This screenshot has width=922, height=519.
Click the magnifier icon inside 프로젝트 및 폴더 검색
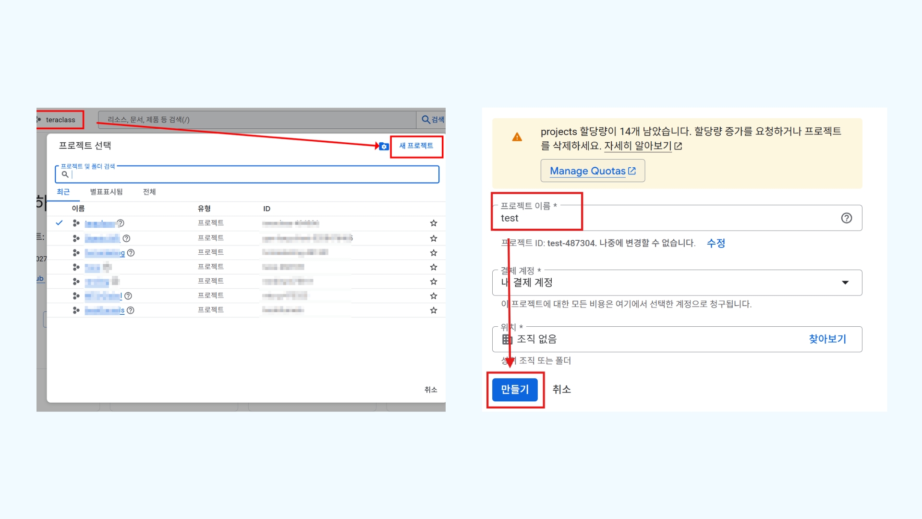coord(65,174)
